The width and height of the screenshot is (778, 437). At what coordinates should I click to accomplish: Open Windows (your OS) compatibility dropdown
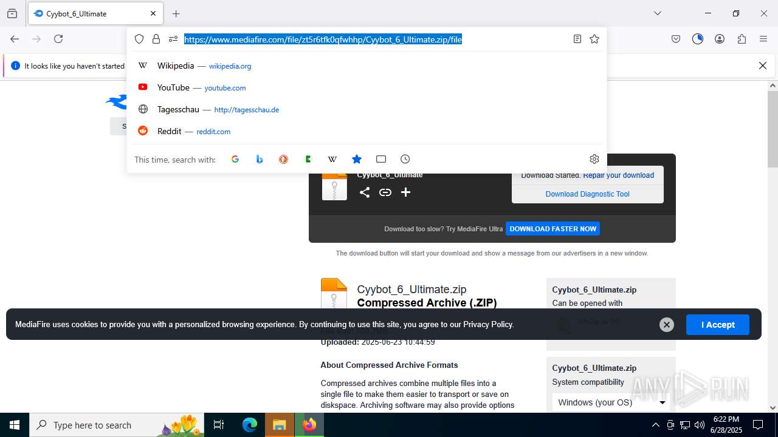pyautogui.click(x=611, y=402)
